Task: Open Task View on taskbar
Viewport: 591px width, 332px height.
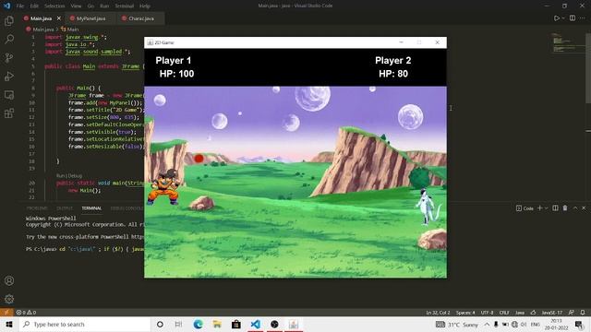Action: coord(178,324)
